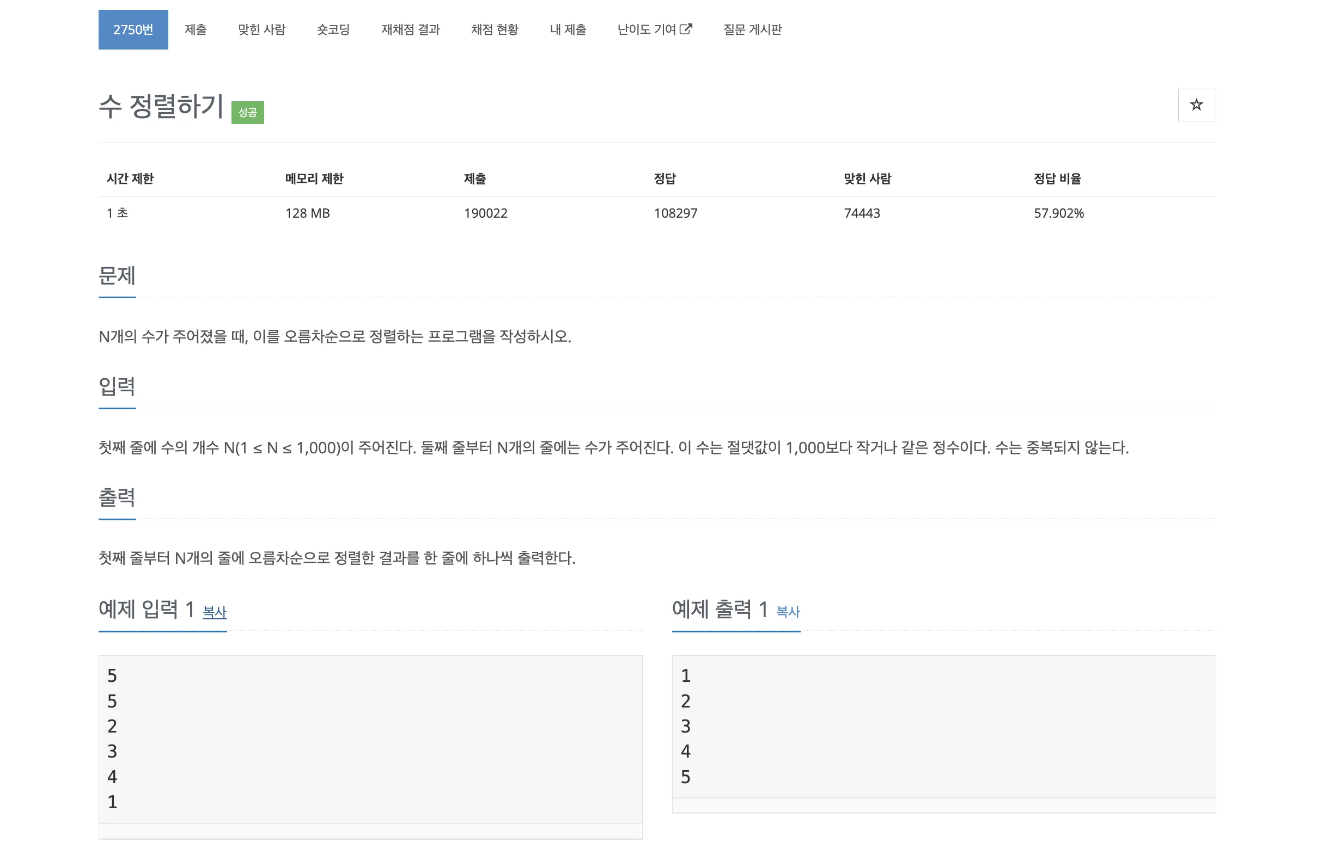Click the 입력 section heading
This screenshot has height=849, width=1341.
pyautogui.click(x=117, y=386)
